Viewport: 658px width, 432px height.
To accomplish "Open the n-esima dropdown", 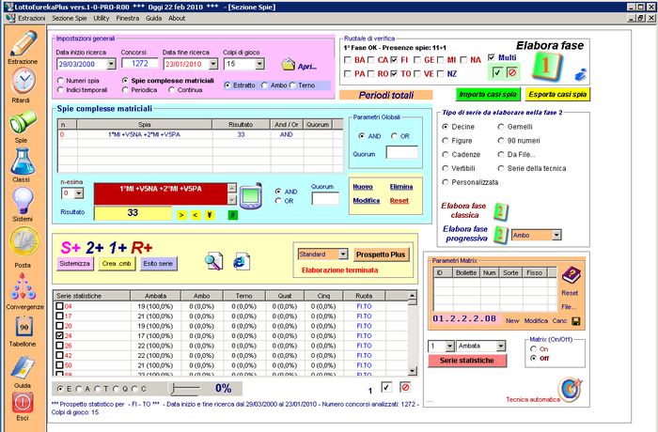I will pyautogui.click(x=78, y=193).
